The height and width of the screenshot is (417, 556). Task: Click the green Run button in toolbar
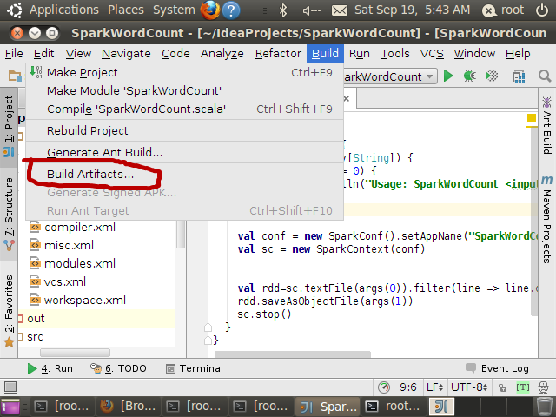[x=448, y=76]
